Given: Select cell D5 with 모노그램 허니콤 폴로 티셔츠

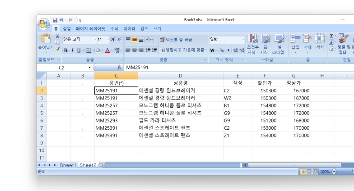Looking at the screenshot, I should [x=180, y=113].
